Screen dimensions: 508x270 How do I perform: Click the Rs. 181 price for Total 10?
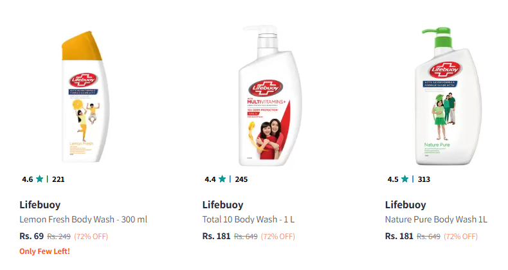point(216,236)
